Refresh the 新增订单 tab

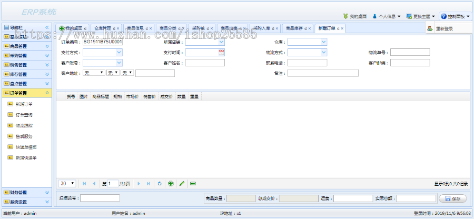338,28
